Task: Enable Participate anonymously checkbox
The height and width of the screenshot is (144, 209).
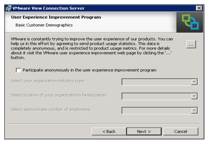Action: pos(18,70)
